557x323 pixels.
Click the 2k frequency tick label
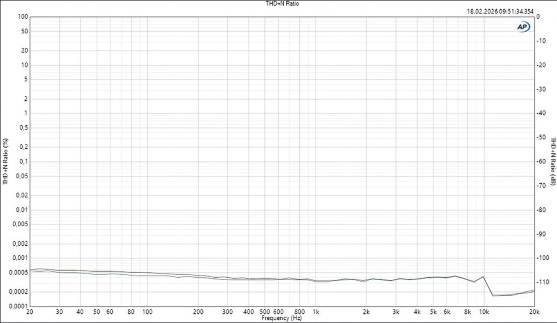point(366,312)
